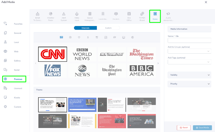This screenshot has width=215, height=132.
Task: Filter channels by monitor entertainment icon
Action: [124, 37]
